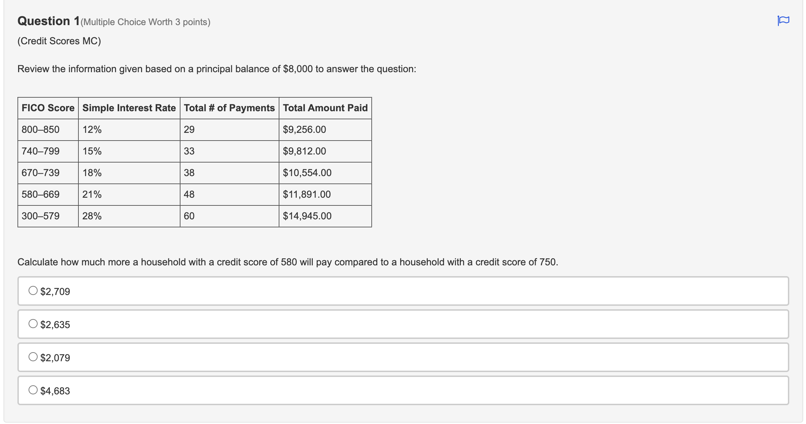Pick the $4,683 radio button
The height and width of the screenshot is (424, 806).
click(x=33, y=390)
